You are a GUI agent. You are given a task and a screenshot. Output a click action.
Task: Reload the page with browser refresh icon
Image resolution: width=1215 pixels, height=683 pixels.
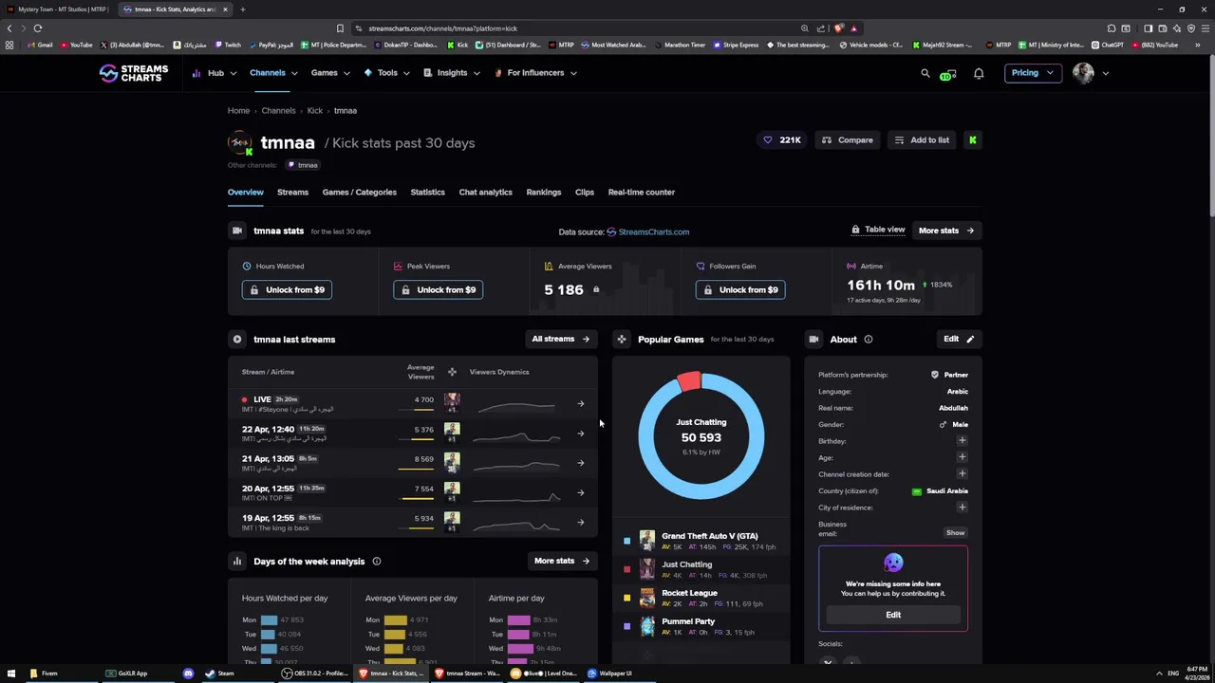[38, 28]
